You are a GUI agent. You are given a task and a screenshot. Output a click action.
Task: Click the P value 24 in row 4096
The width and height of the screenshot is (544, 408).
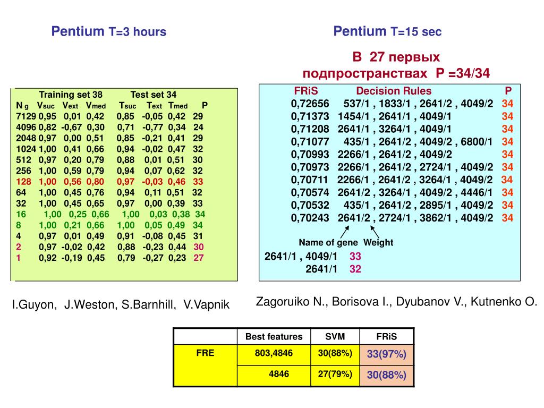pyautogui.click(x=198, y=127)
